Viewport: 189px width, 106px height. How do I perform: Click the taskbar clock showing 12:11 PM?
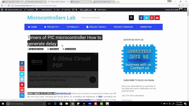[179, 104]
